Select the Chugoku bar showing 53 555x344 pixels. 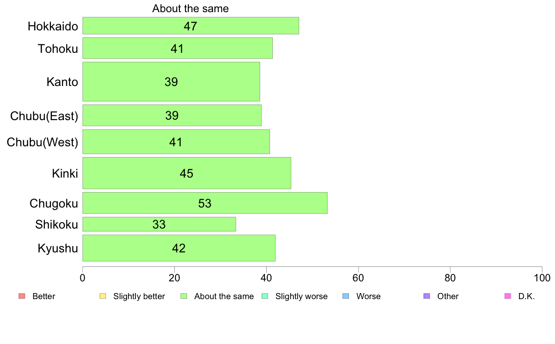[205, 203]
